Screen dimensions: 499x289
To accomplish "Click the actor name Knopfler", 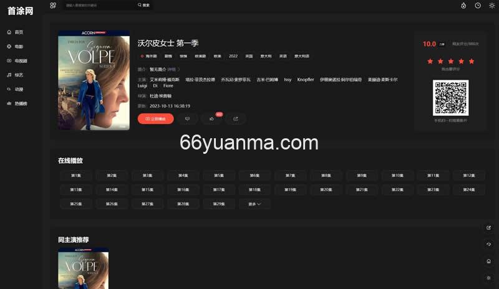I will tap(306, 80).
